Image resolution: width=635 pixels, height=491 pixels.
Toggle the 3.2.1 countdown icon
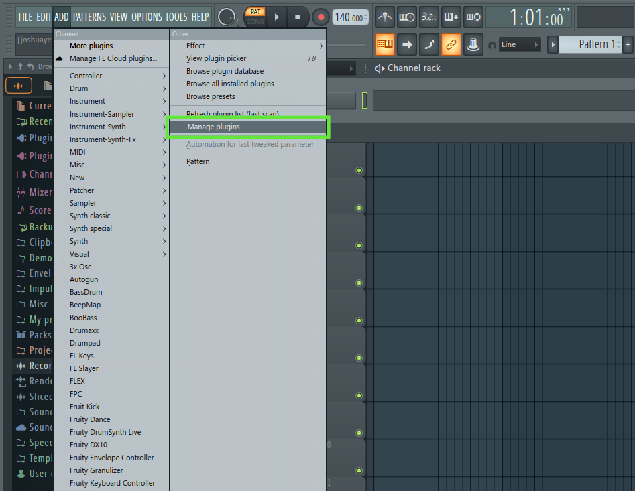(428, 17)
